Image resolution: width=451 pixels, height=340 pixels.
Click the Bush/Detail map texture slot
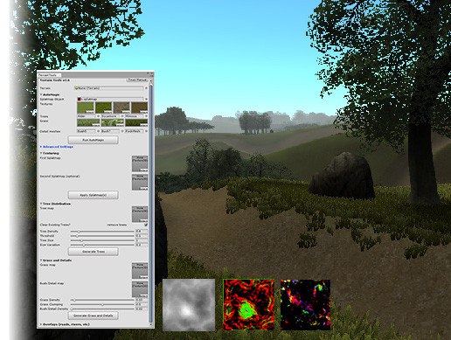tap(140, 289)
